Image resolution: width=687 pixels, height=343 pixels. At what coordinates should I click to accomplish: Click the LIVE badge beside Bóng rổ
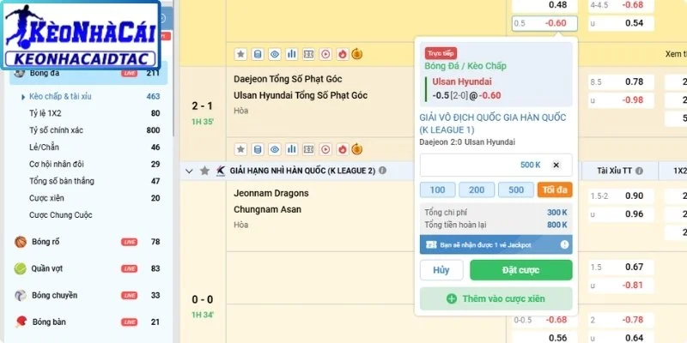[130, 242]
